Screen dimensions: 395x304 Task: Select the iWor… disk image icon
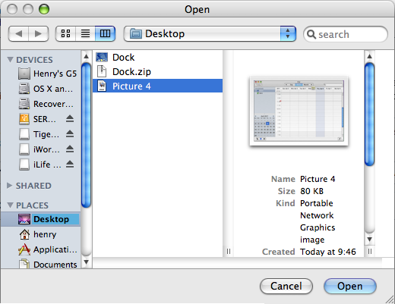[x=24, y=149]
